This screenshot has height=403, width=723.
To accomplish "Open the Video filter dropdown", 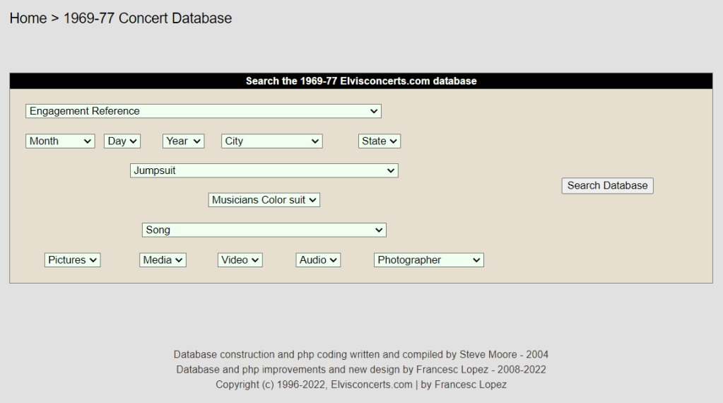I will coord(240,260).
